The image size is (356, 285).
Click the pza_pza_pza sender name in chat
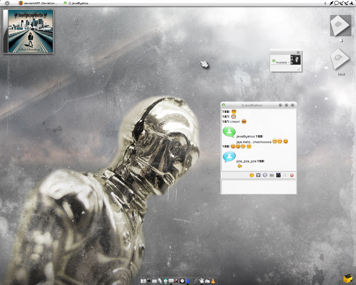[x=246, y=161]
